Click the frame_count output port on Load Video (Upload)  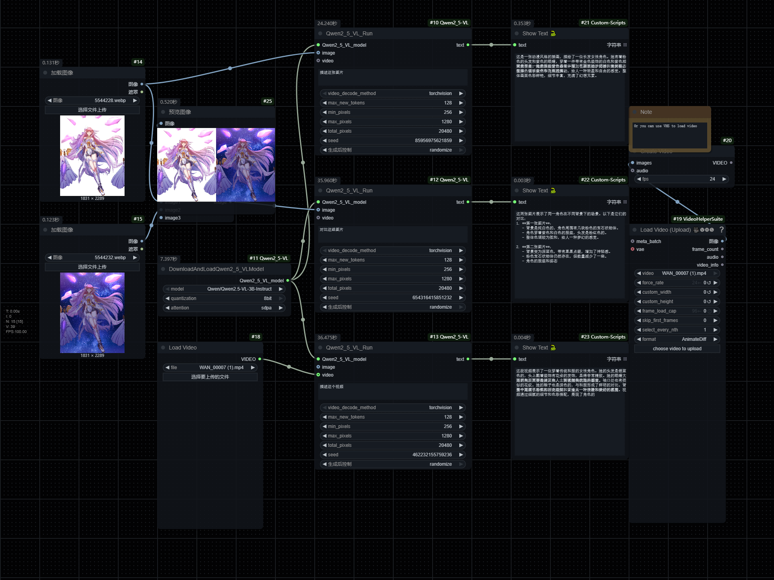click(723, 249)
